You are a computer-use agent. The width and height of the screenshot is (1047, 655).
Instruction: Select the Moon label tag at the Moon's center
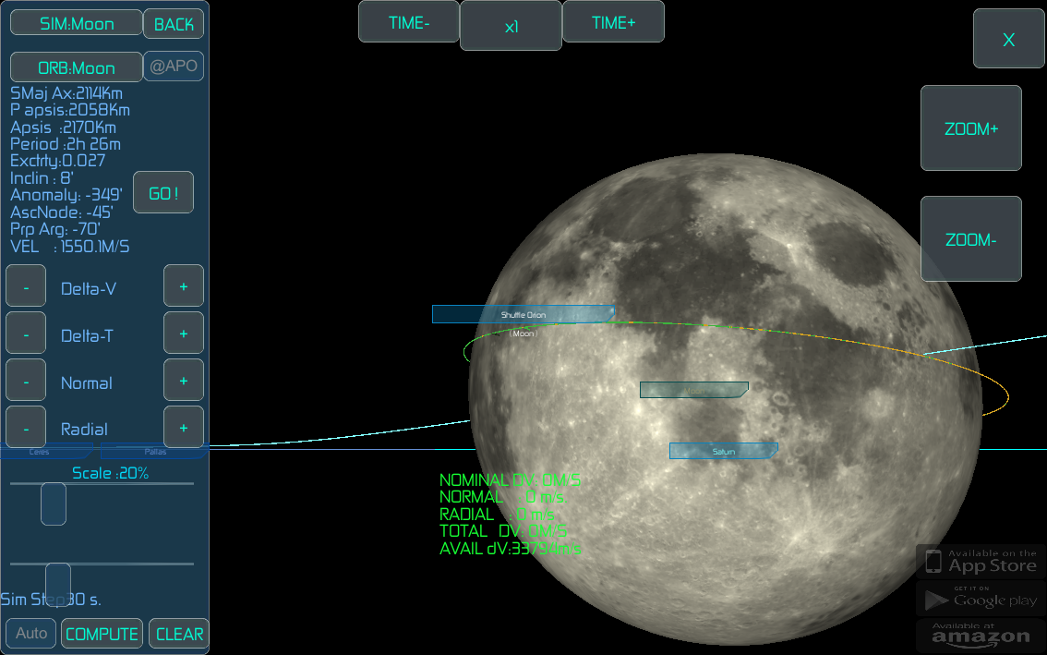pyautogui.click(x=693, y=390)
